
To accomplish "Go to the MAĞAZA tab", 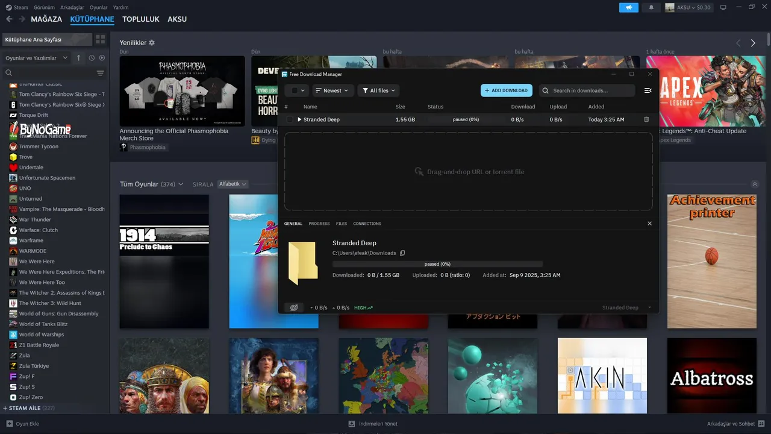I will click(46, 19).
